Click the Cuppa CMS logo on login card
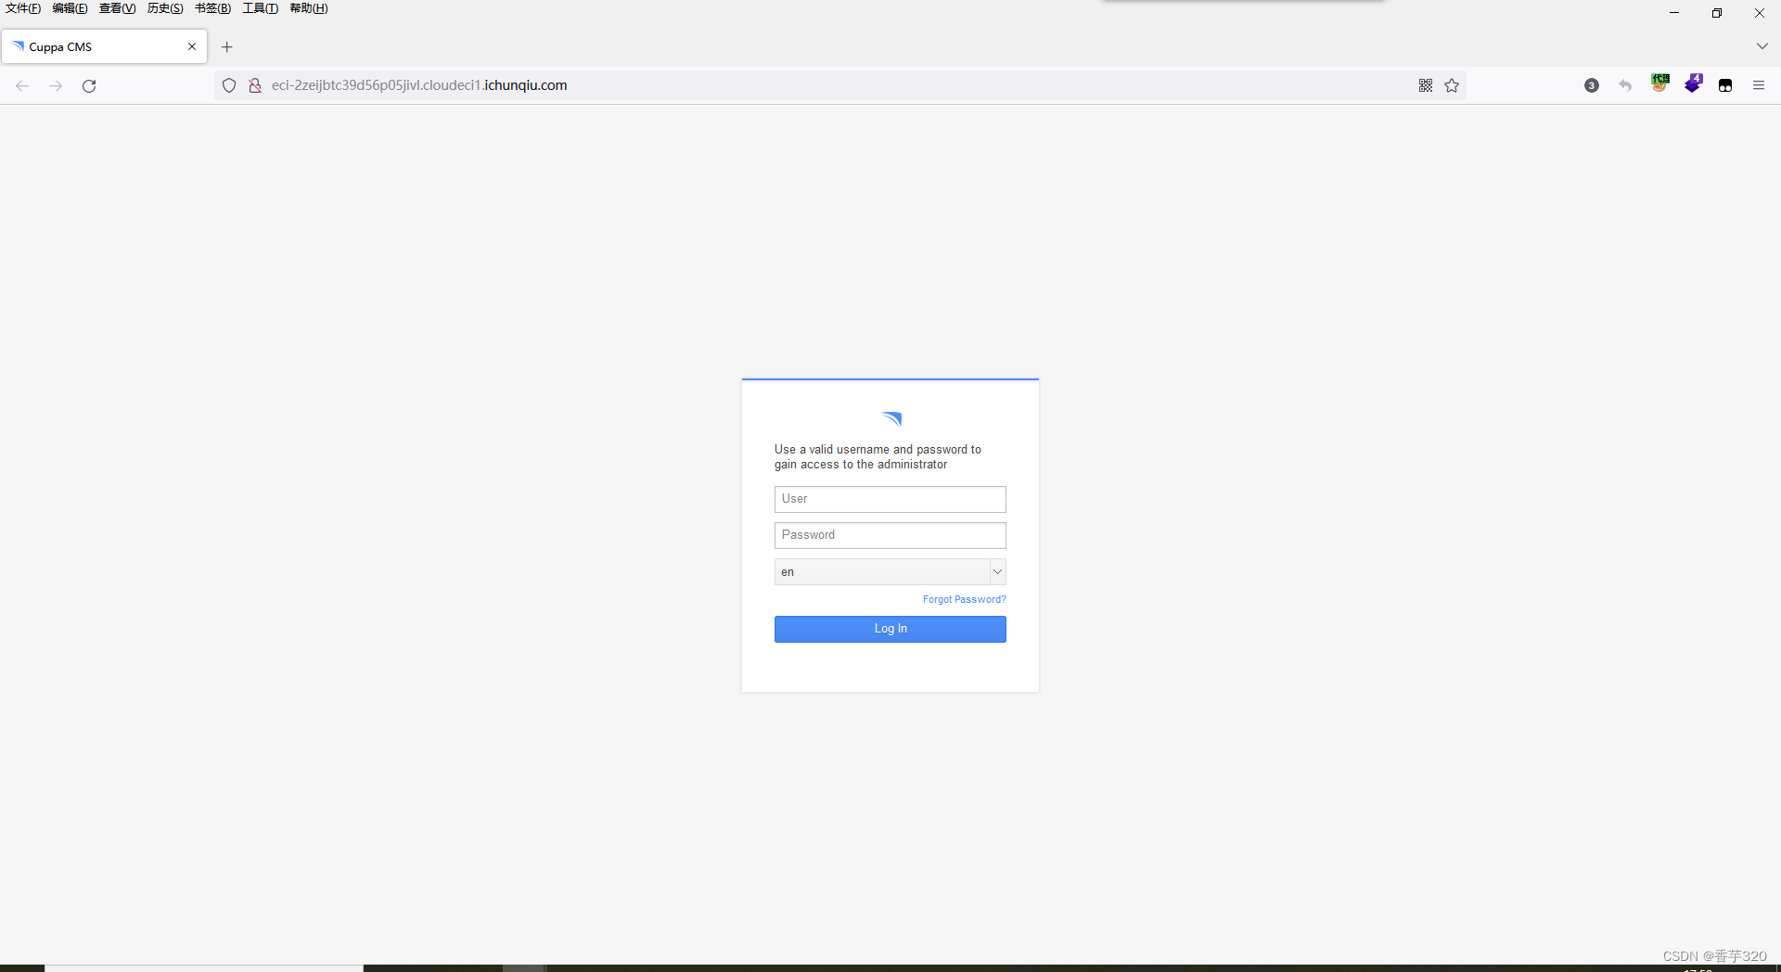This screenshot has width=1781, height=972. click(891, 419)
